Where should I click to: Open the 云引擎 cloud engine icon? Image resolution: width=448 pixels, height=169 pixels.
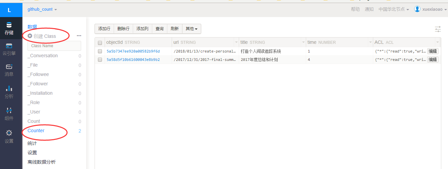coord(9,46)
